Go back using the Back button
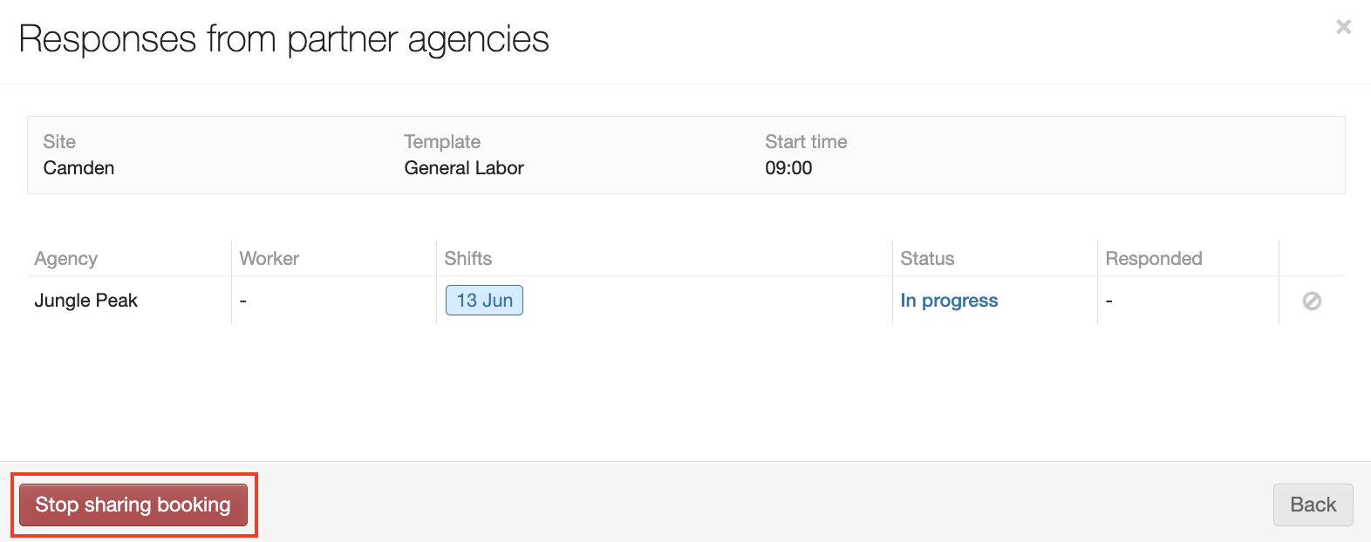1371x542 pixels. pos(1313,505)
